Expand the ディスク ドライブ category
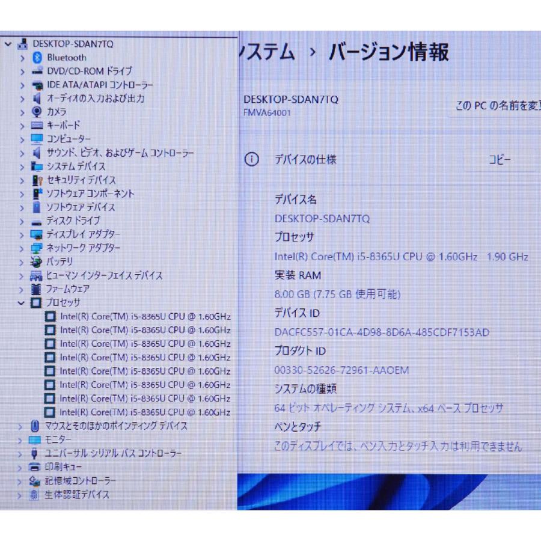Image resolution: width=541 pixels, height=541 pixels. click(x=22, y=221)
